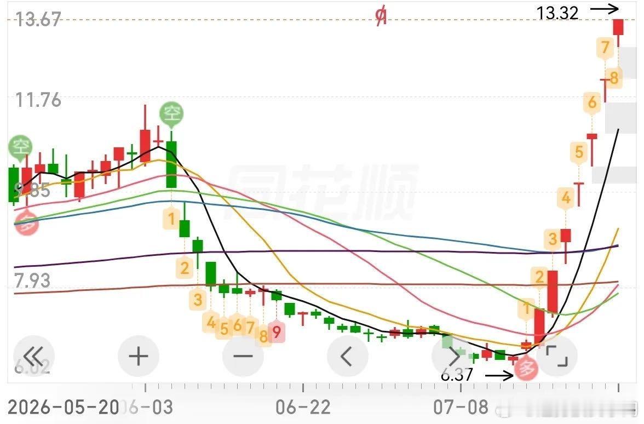Tap the 07-08 date axis label
The height and width of the screenshot is (424, 644).
click(461, 408)
